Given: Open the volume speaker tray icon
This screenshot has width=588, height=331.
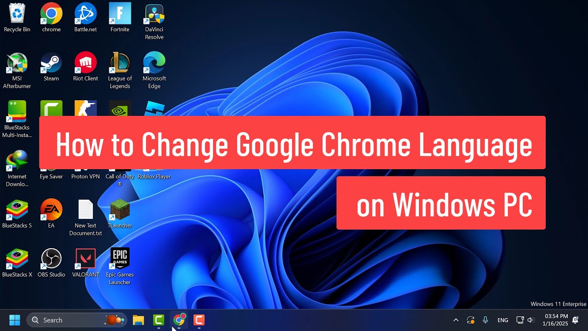Looking at the screenshot, I should [x=531, y=320].
